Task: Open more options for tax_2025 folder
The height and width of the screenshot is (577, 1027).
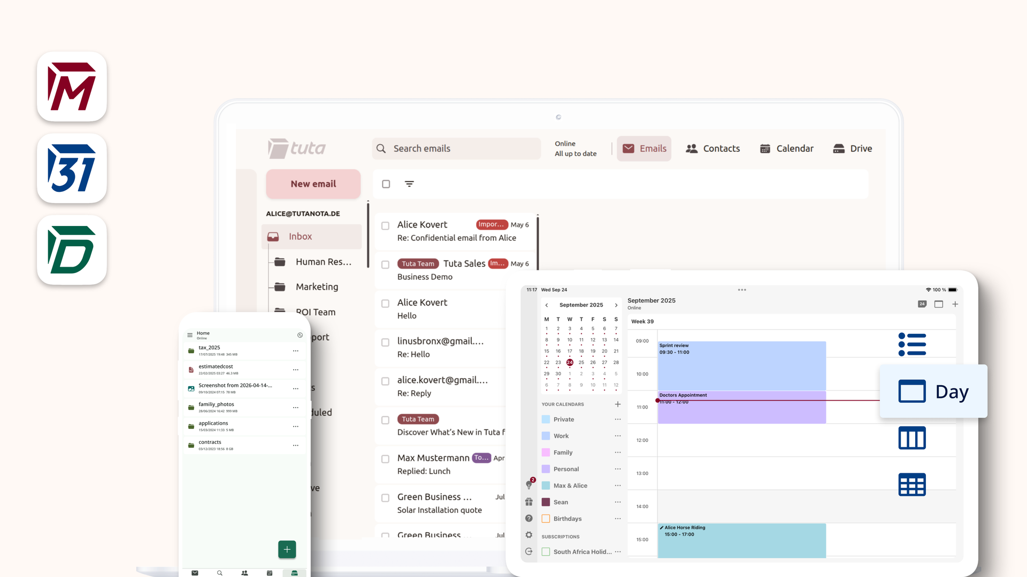Action: (296, 351)
